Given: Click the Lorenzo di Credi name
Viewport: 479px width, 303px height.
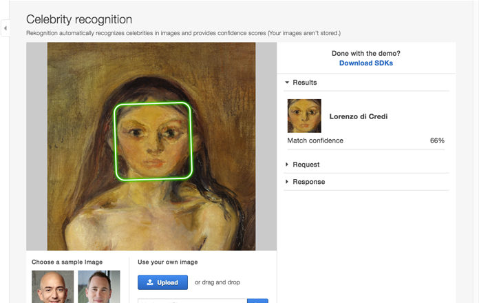Looking at the screenshot, I should click(x=359, y=116).
